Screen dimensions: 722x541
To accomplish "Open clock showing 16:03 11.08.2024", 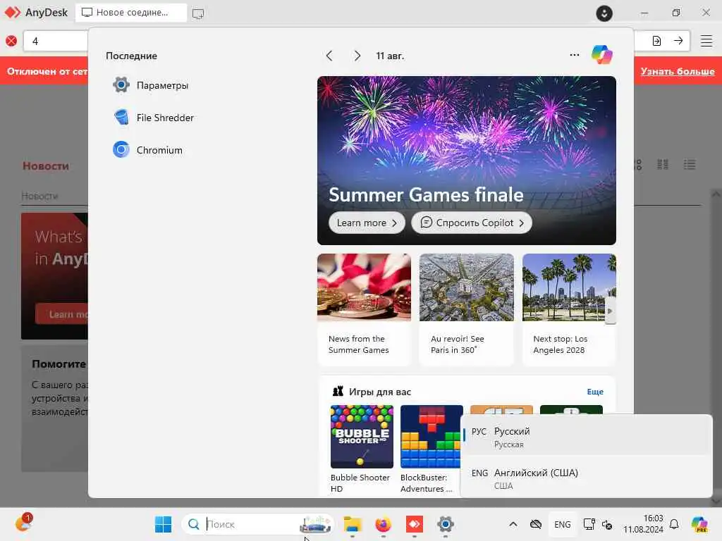I will [643, 524].
